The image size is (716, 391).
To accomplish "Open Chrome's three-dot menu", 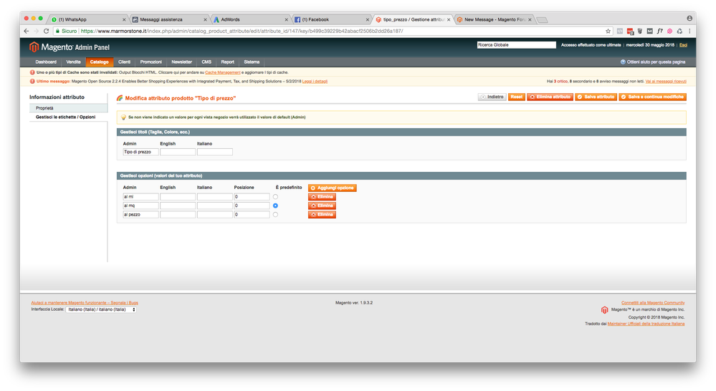I will click(689, 32).
